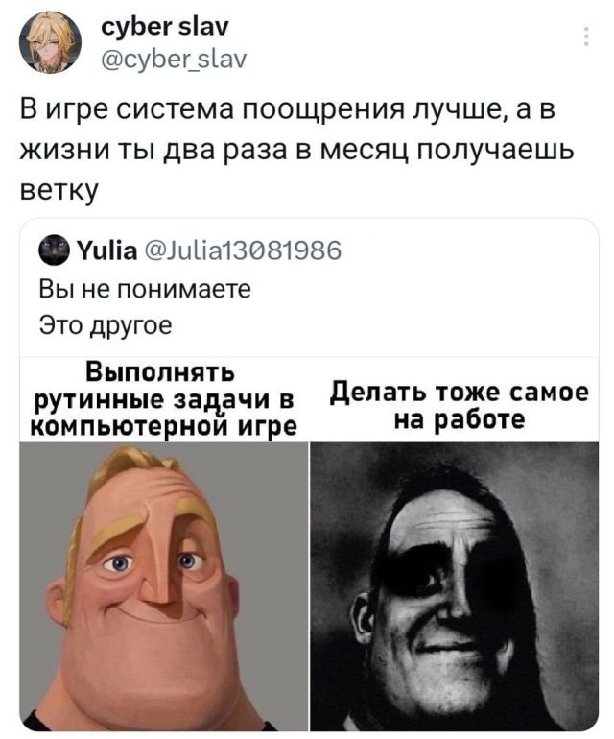Open the dark uncanny Mr. Incredible image

coord(454,585)
